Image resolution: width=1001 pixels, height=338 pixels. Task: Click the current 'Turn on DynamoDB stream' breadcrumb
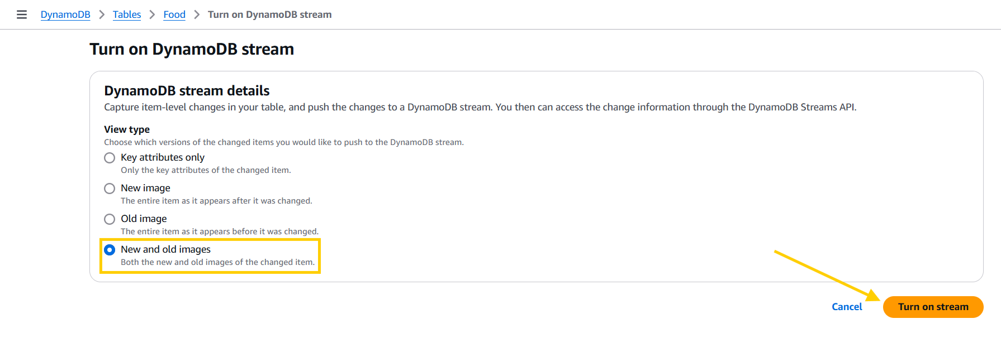click(269, 15)
